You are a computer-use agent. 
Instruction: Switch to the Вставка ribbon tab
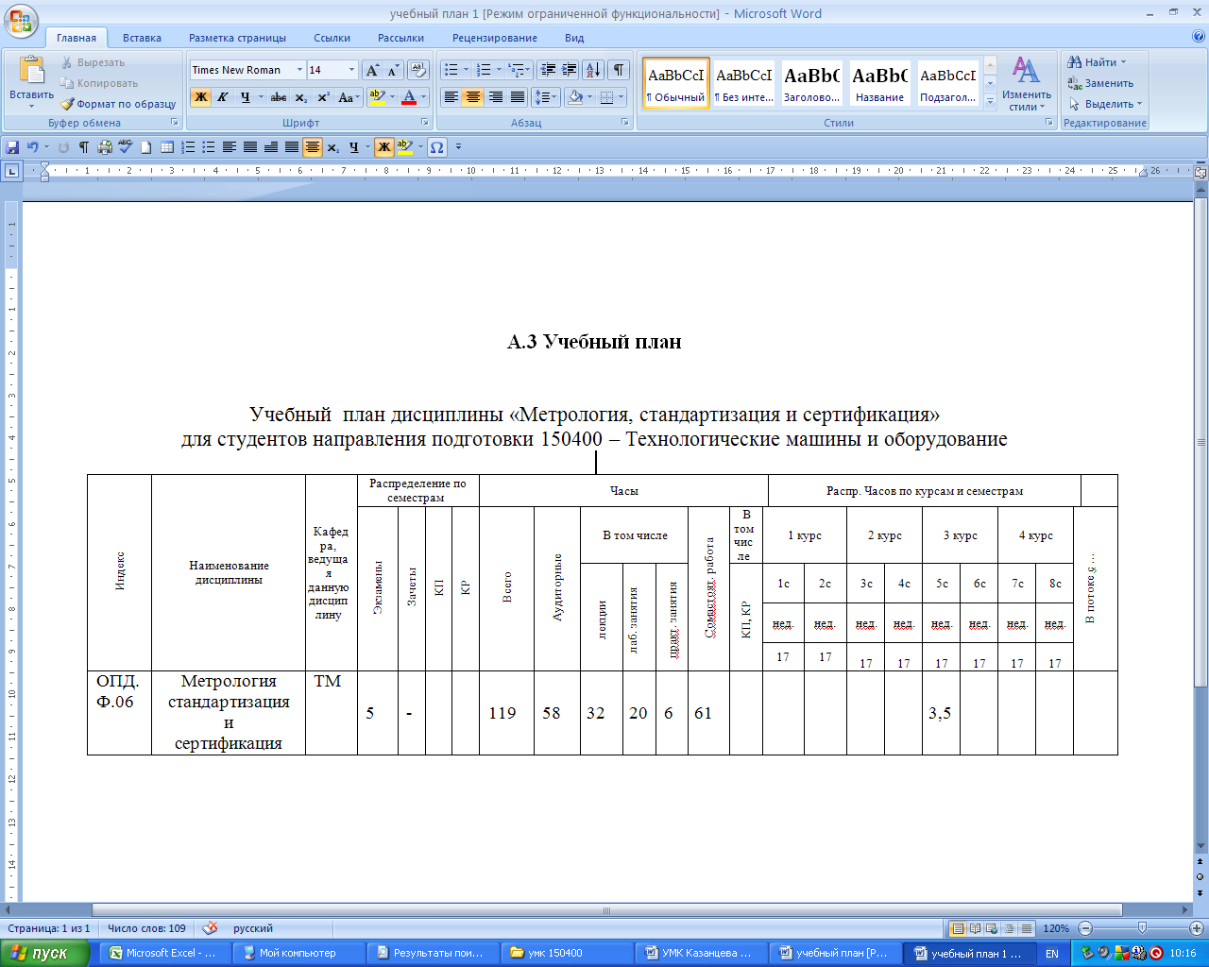coord(142,38)
